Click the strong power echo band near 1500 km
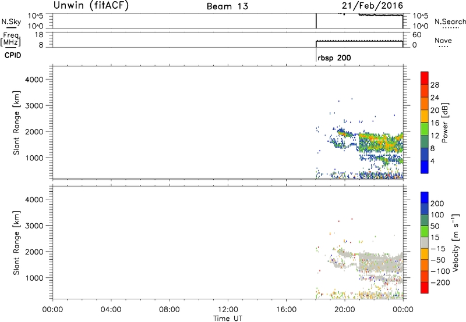This screenshot has width=466, height=322. [382, 142]
